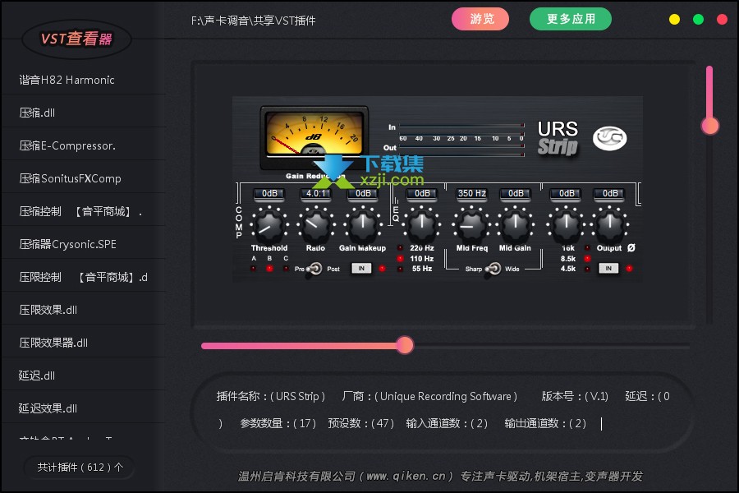Click the 0dB readout above Mid Gain

[516, 193]
